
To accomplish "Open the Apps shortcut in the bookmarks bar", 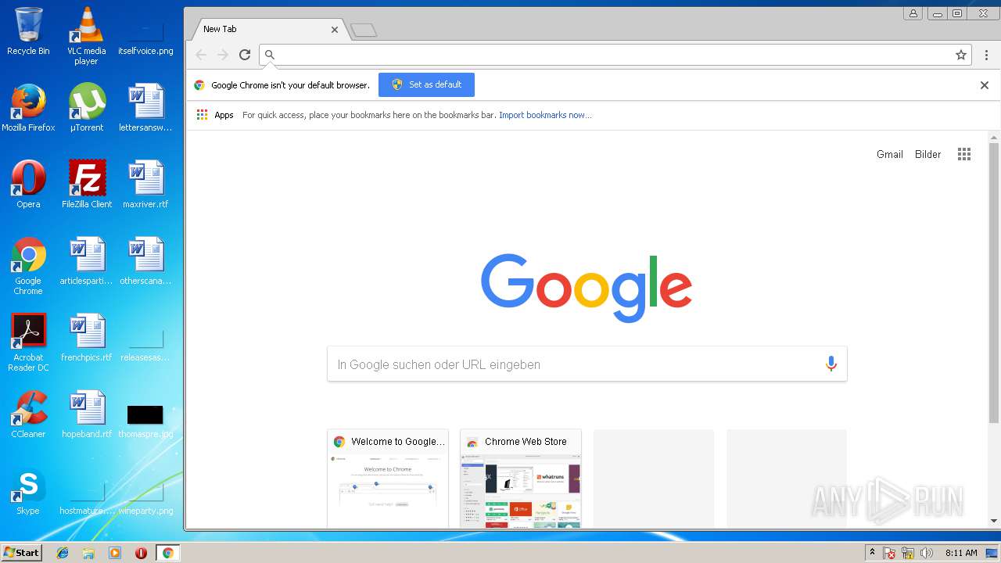I will tap(215, 115).
